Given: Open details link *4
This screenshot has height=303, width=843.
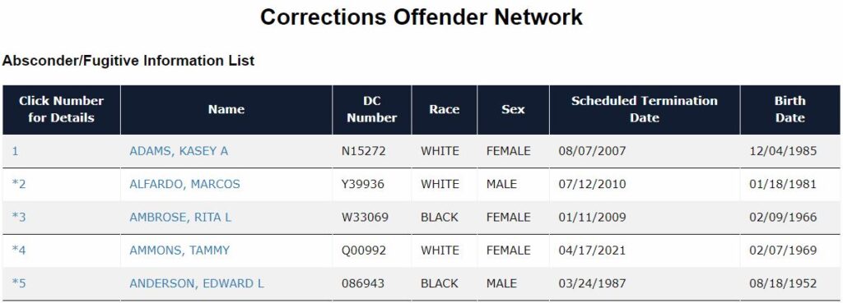Looking at the screenshot, I should (19, 250).
